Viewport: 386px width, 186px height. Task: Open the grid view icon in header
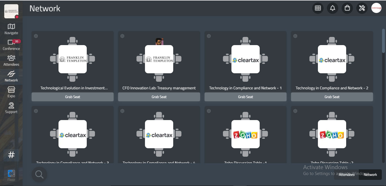click(x=318, y=8)
